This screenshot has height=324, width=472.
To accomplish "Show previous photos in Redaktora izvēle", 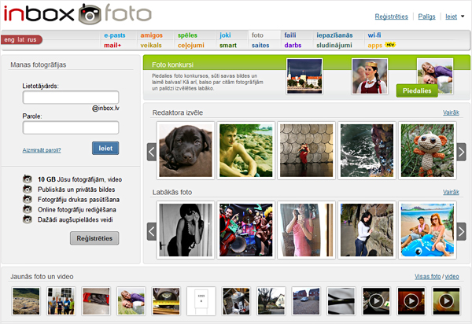I will click(x=151, y=152).
